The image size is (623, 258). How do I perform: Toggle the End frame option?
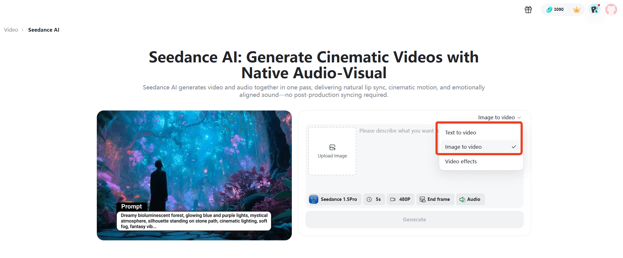point(435,199)
